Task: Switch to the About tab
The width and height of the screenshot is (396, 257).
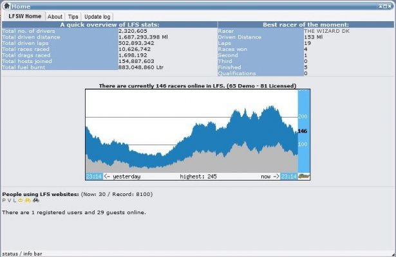Action: (x=55, y=17)
